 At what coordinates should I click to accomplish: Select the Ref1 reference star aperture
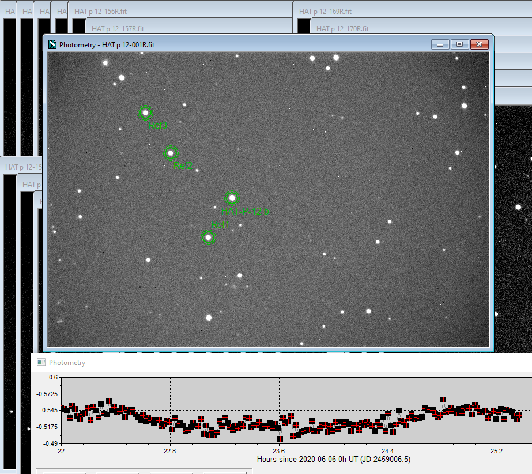[208, 237]
